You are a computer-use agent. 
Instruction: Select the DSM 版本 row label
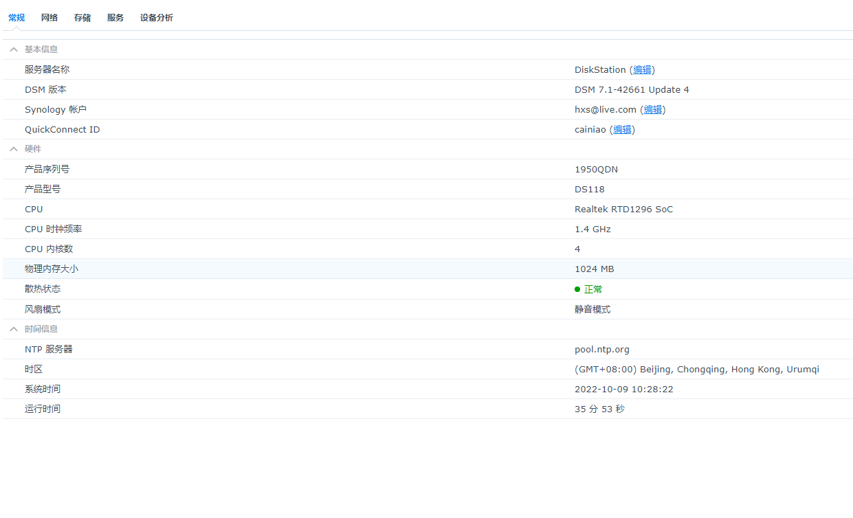pyautogui.click(x=45, y=89)
